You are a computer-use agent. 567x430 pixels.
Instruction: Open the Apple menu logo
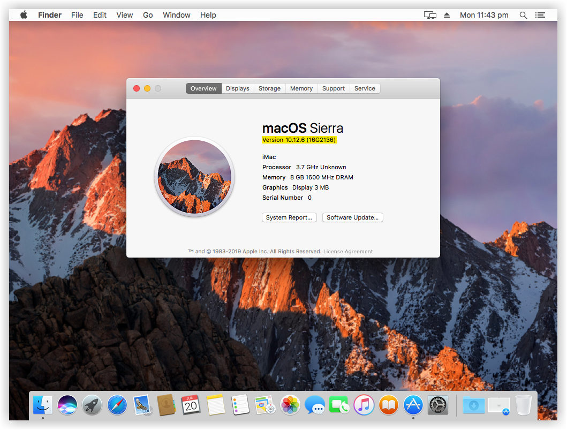click(x=24, y=15)
